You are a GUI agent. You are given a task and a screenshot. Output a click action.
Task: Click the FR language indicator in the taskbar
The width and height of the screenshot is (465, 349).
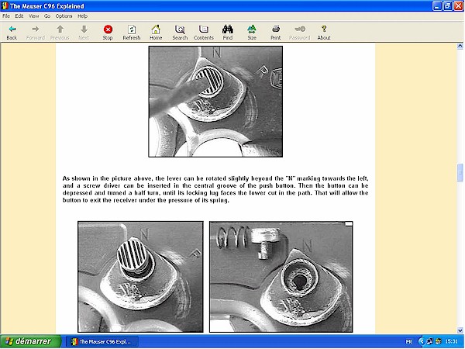(x=409, y=341)
